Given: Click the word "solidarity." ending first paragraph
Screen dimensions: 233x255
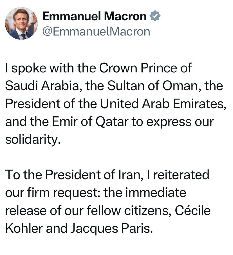Looking at the screenshot, I should click(33, 139).
